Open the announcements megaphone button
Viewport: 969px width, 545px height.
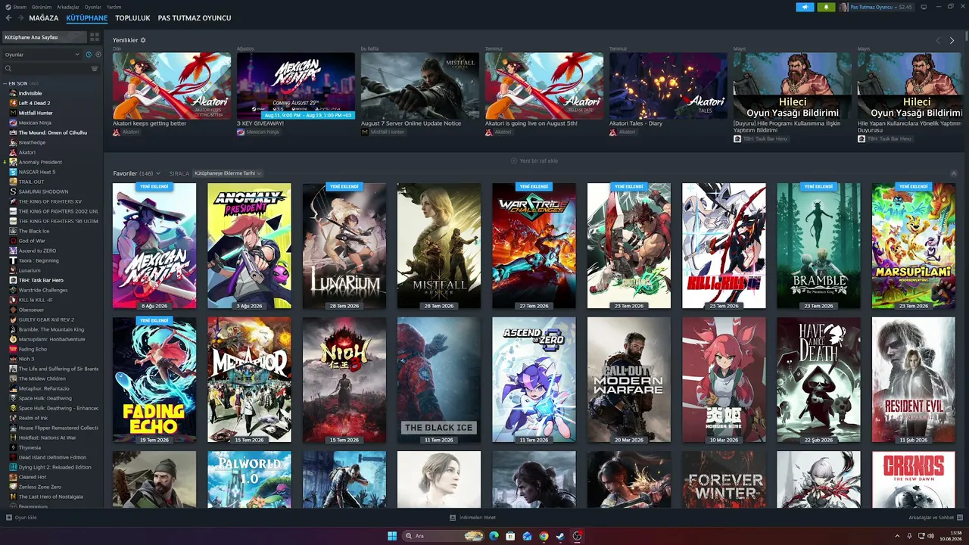[x=805, y=7]
